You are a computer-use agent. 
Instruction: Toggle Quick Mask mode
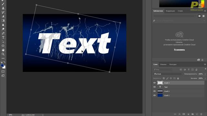(x=3, y=72)
